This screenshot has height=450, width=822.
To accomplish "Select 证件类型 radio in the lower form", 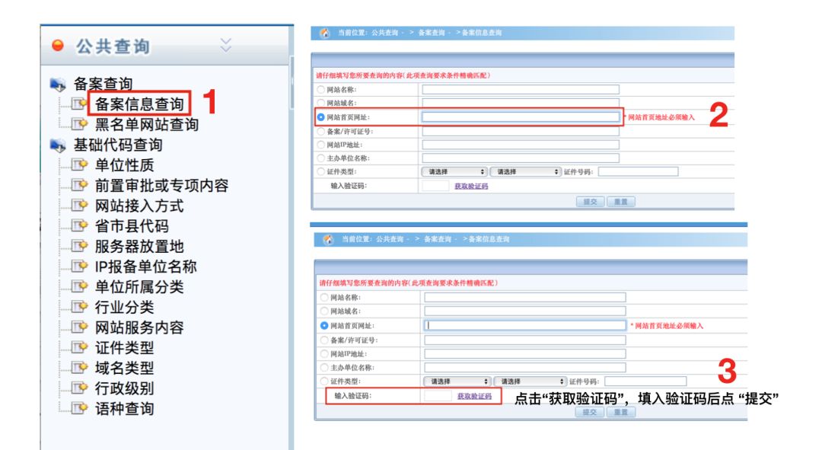I will pyautogui.click(x=324, y=381).
